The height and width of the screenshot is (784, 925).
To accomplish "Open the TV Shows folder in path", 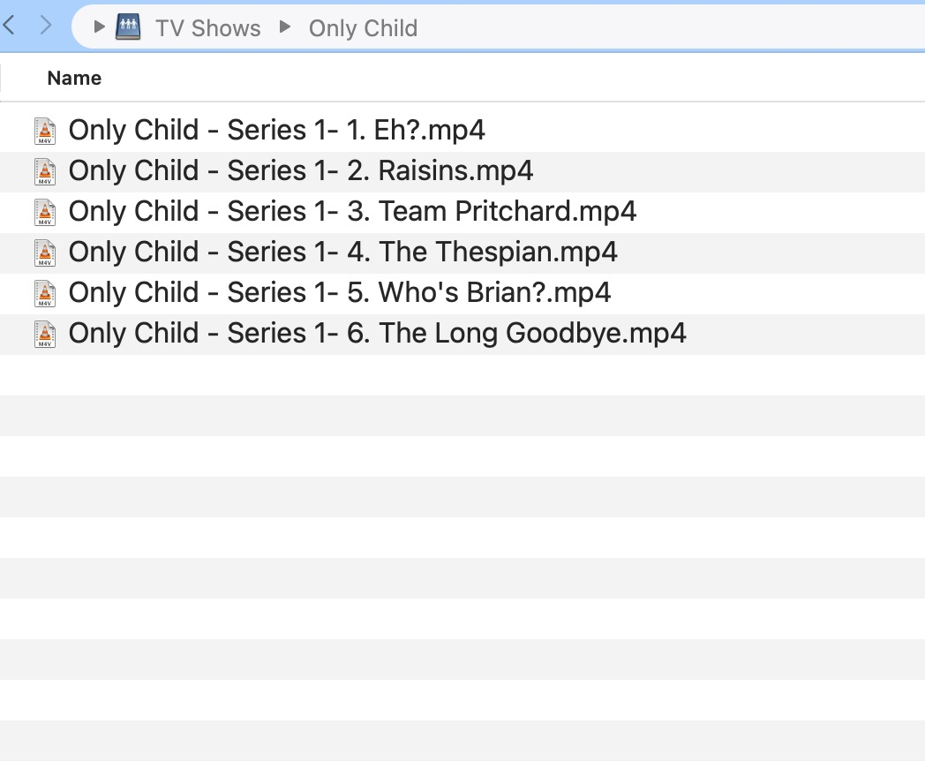I will (x=208, y=28).
